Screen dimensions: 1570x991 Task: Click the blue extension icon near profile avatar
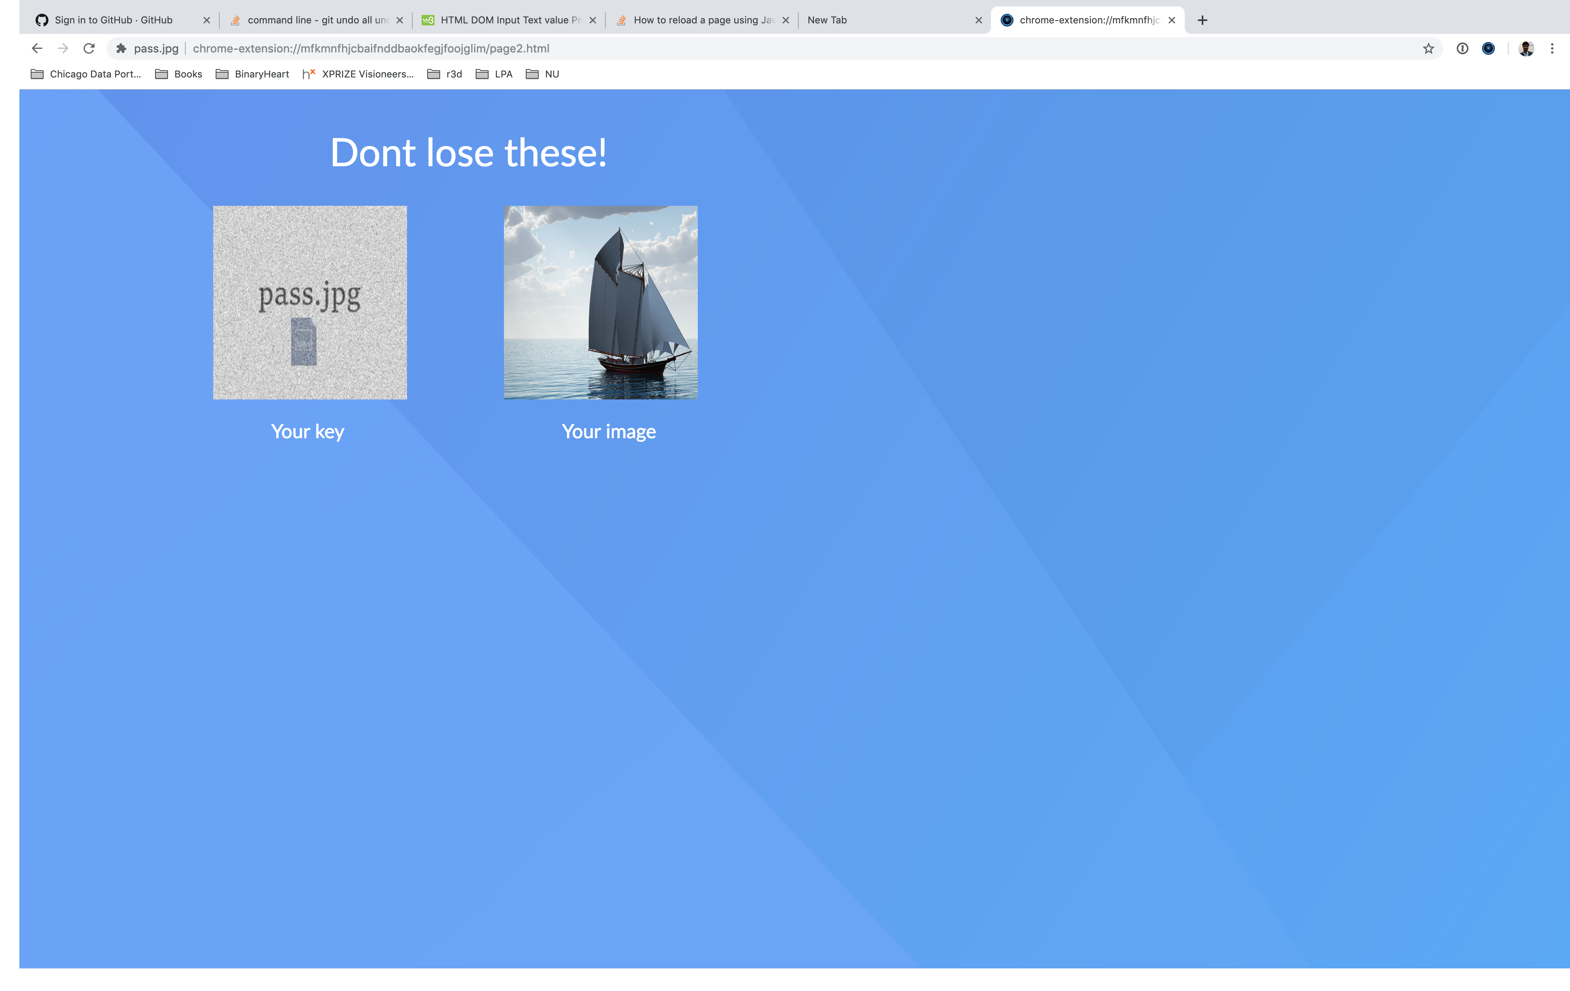coord(1488,48)
